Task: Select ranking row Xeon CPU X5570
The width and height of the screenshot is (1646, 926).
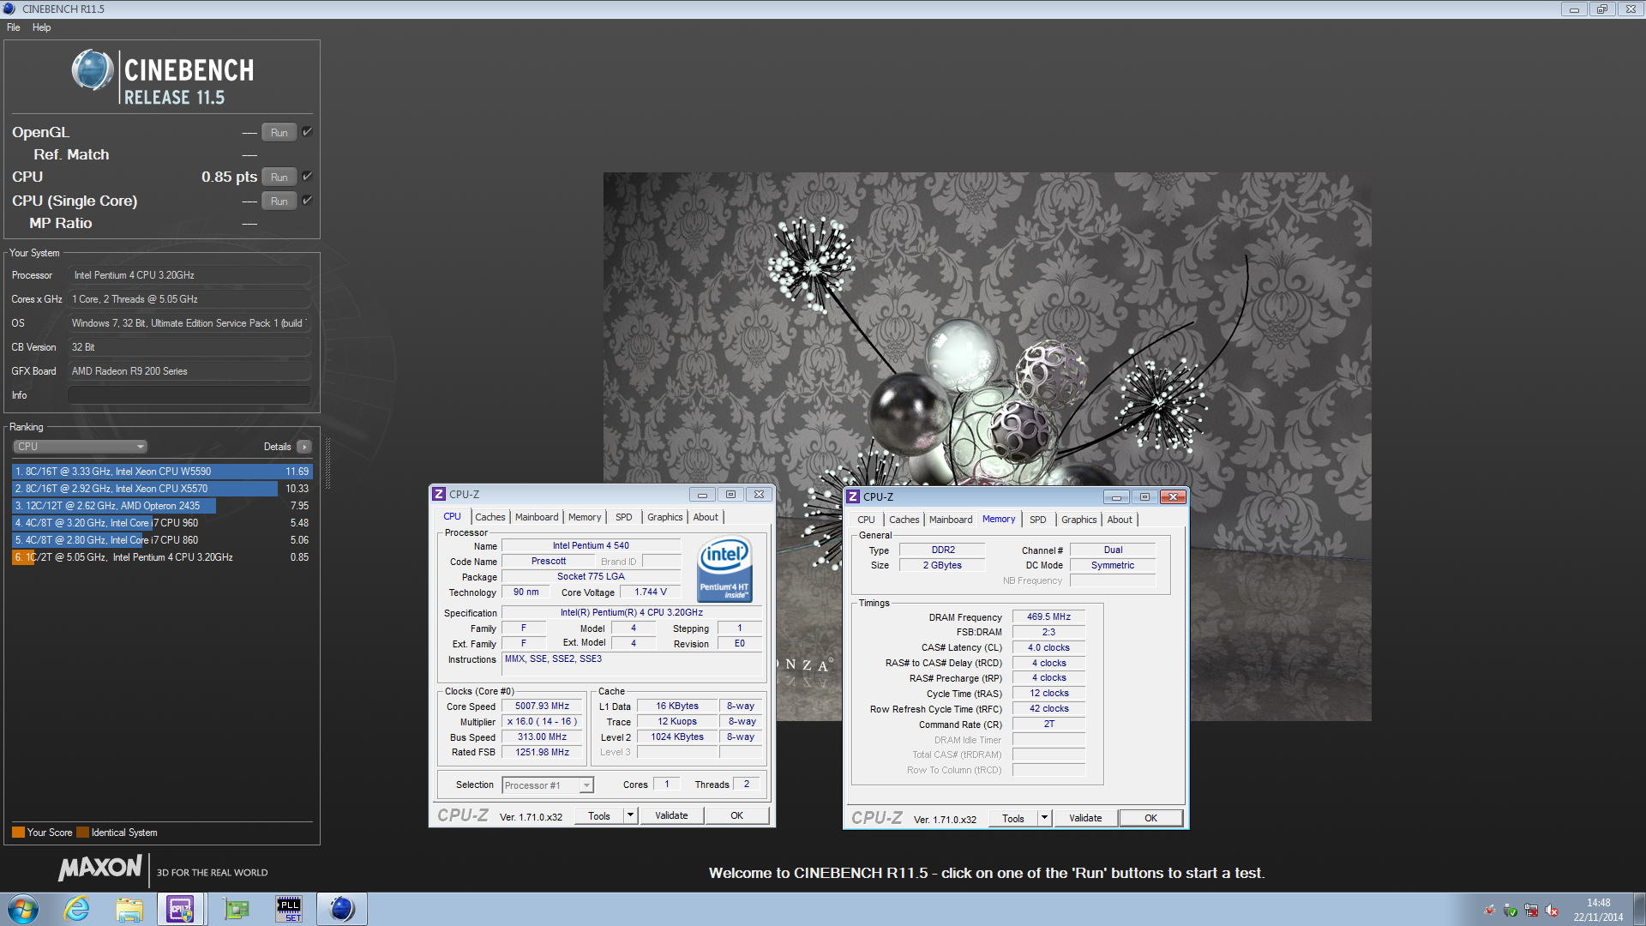Action: [x=162, y=489]
